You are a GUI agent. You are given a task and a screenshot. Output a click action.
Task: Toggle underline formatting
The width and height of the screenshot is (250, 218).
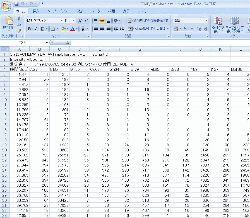tap(42, 29)
